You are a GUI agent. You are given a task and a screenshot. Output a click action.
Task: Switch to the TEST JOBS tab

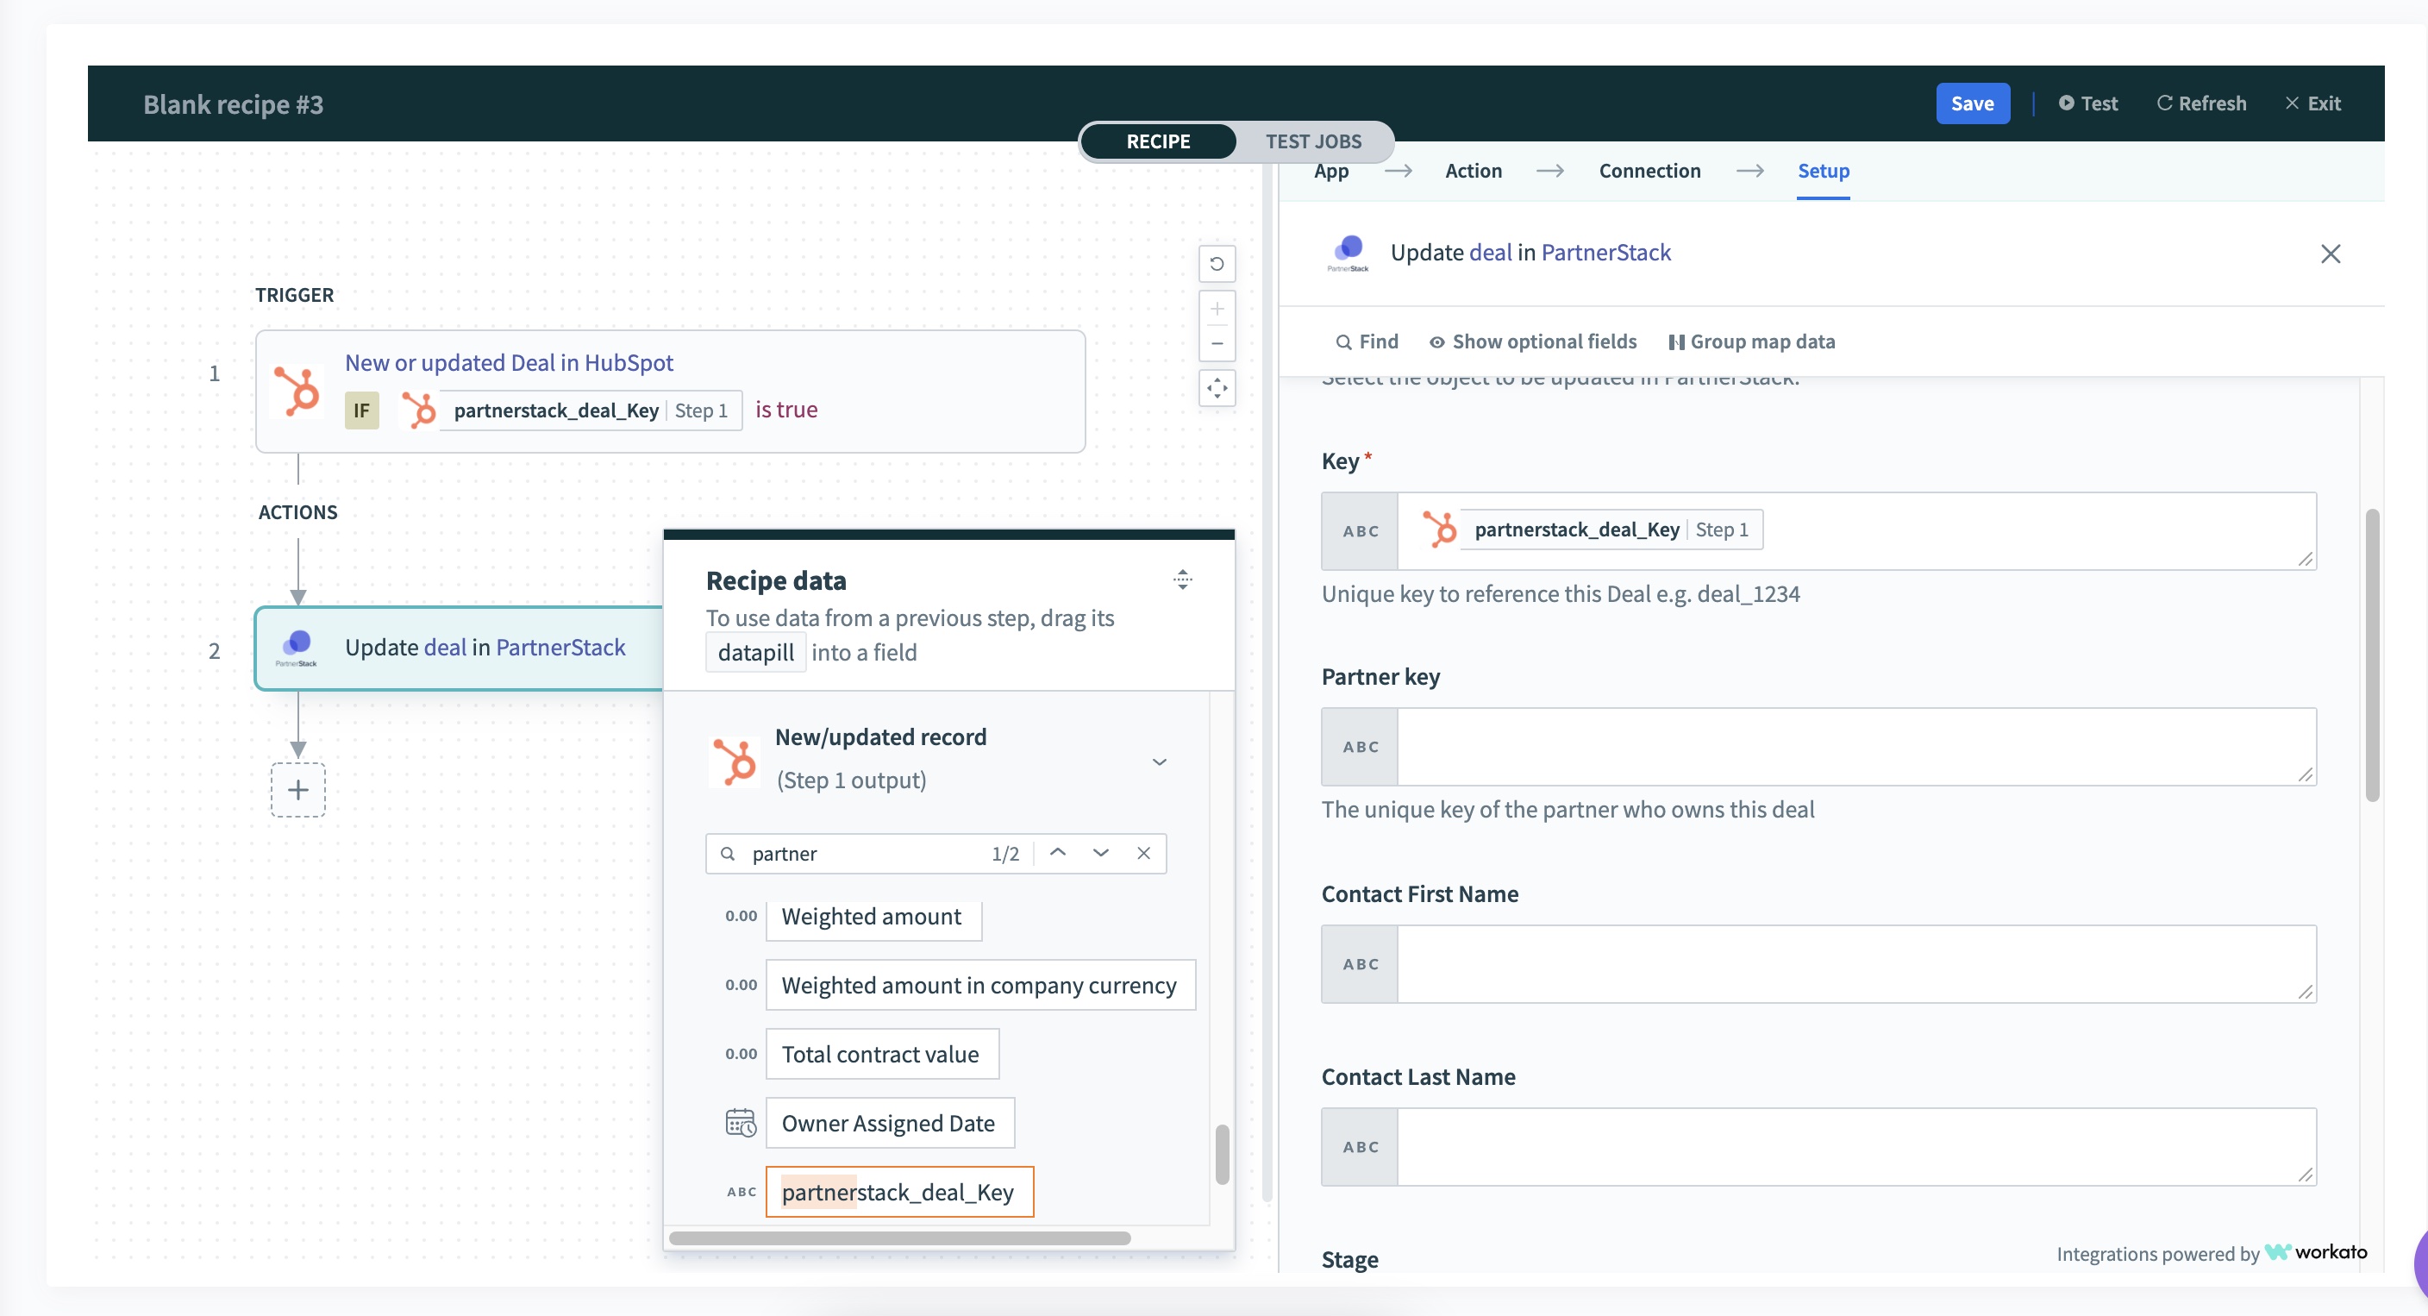(1313, 141)
